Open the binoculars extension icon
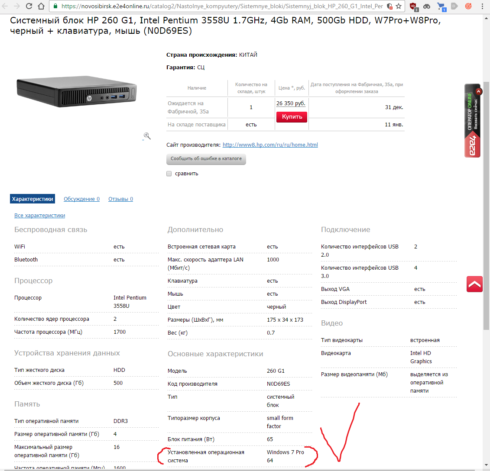This screenshot has height=471, width=490. pos(427,6)
